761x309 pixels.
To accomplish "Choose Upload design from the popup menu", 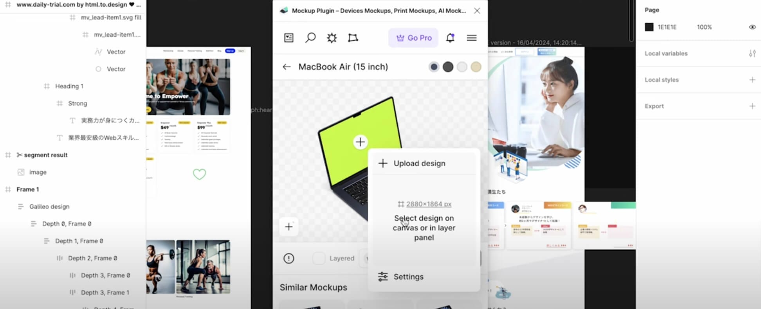I will pos(424,163).
